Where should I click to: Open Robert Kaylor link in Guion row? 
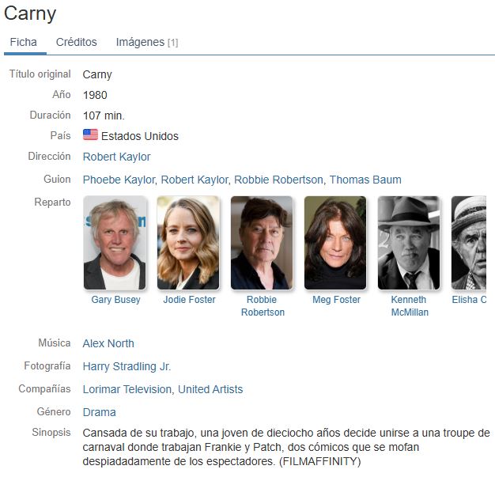point(195,180)
